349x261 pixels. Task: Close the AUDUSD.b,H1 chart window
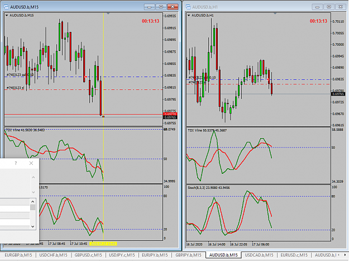tap(341, 7)
